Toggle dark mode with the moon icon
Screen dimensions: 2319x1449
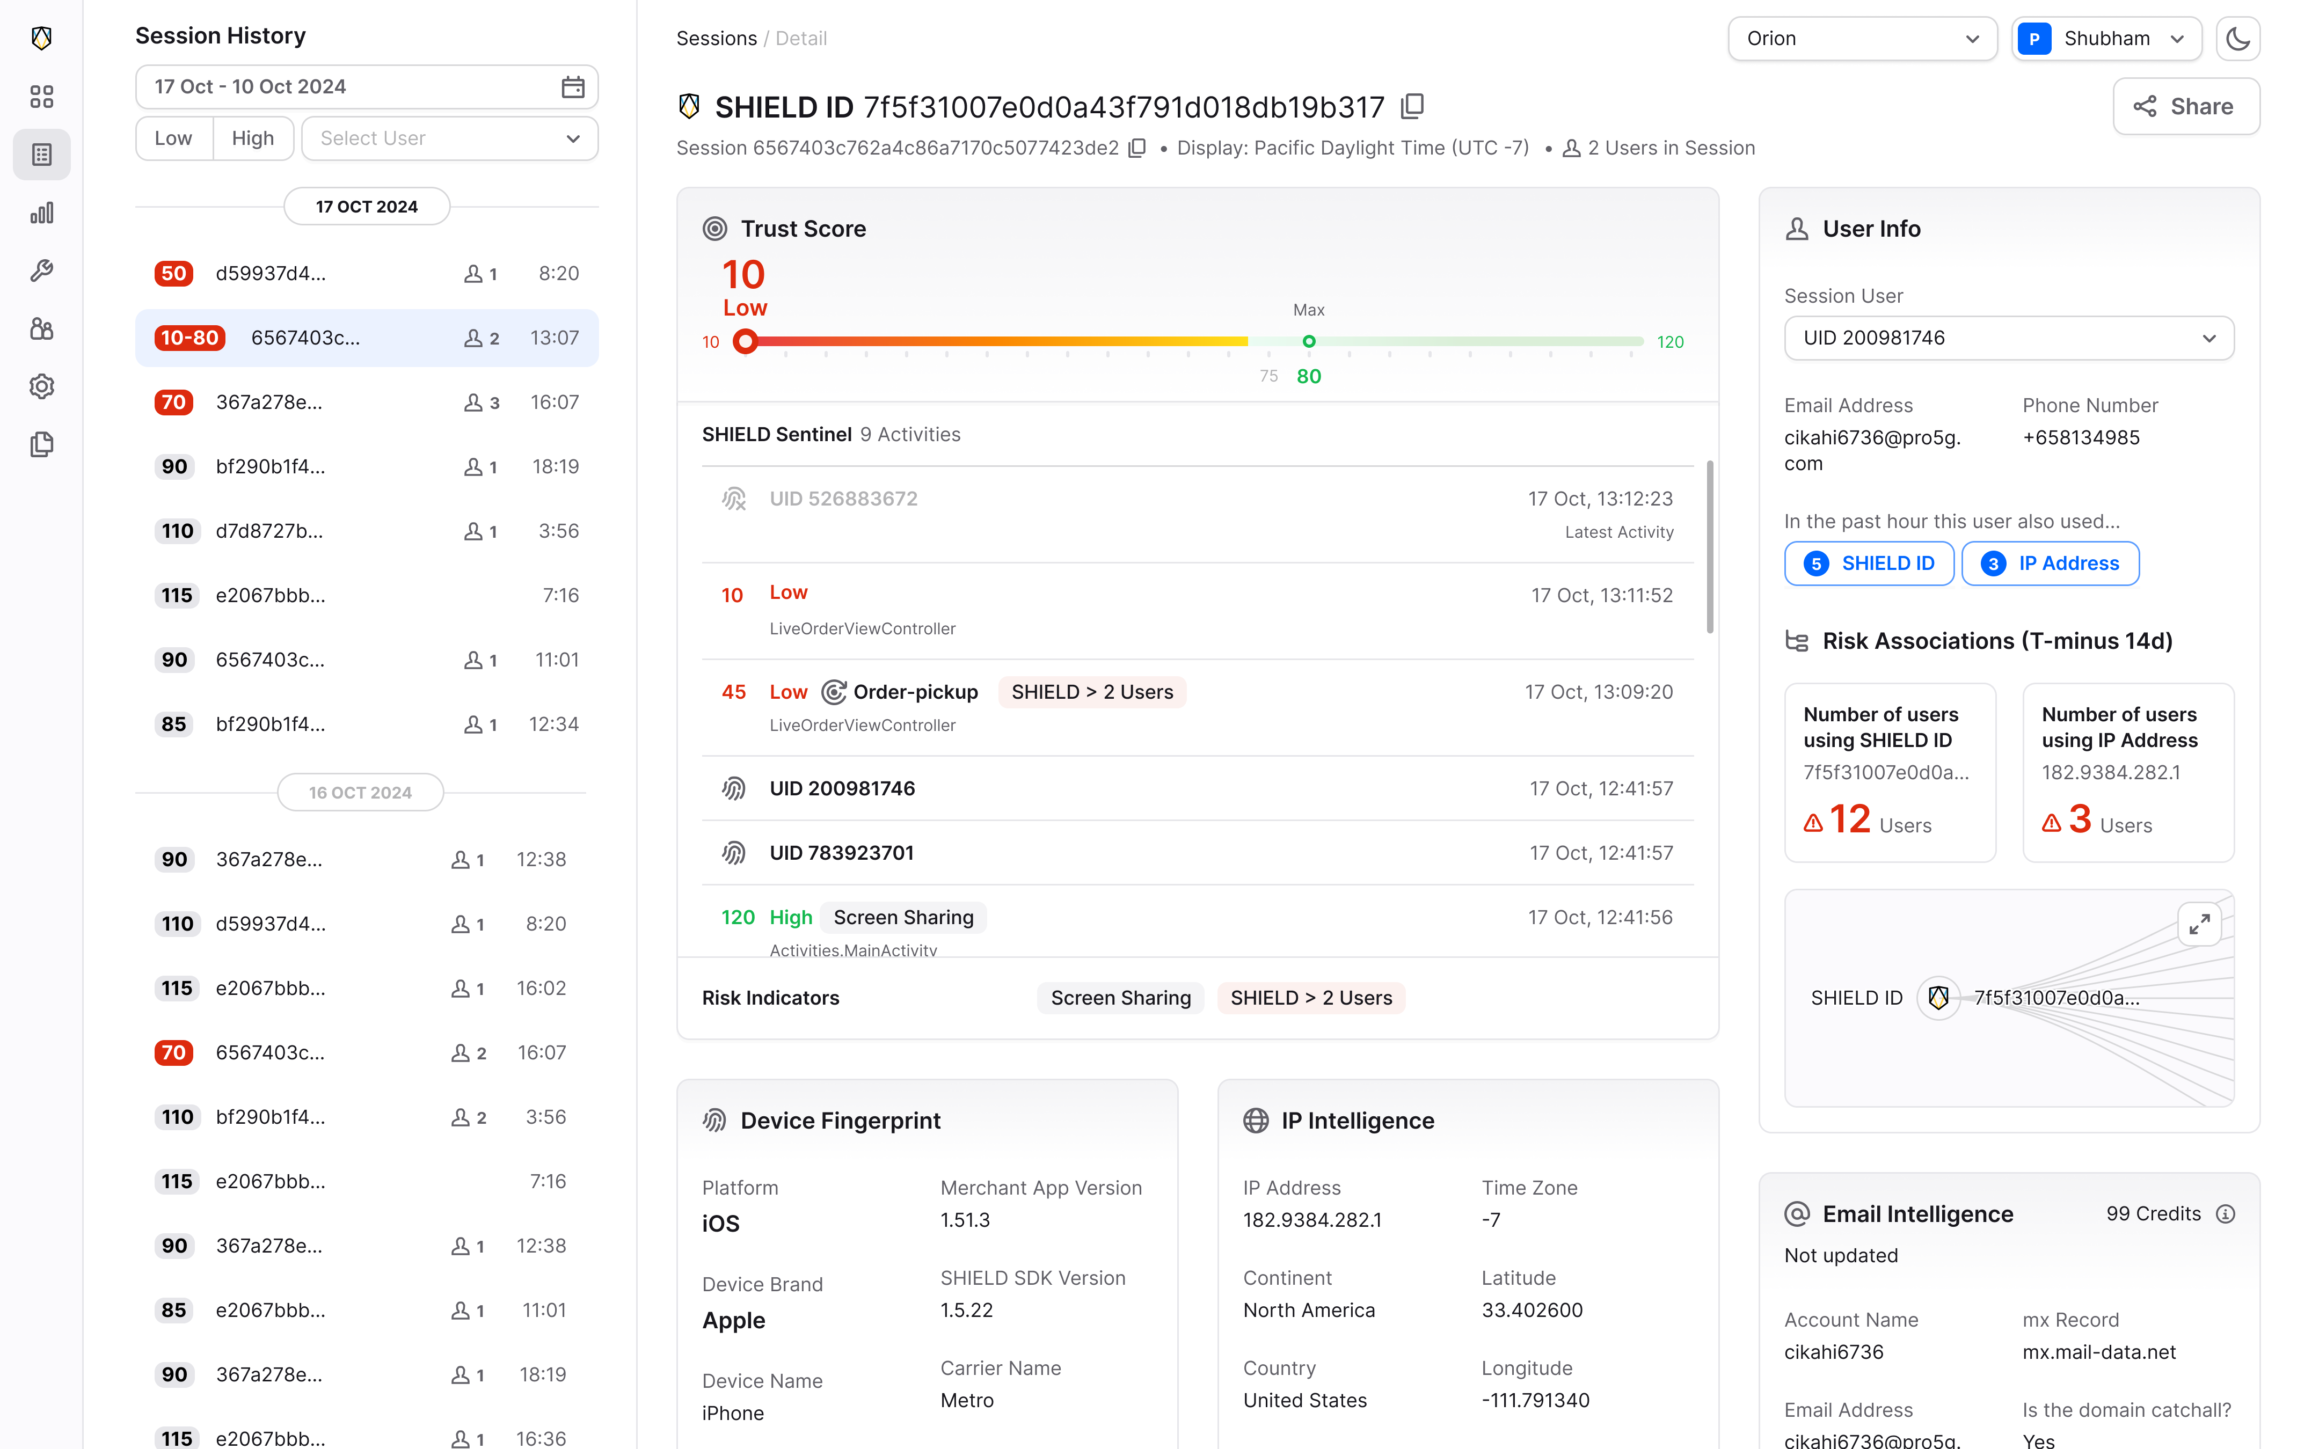click(x=2237, y=38)
